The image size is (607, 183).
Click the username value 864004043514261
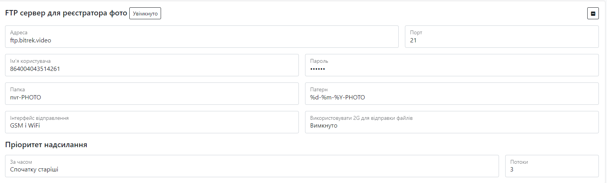point(35,69)
